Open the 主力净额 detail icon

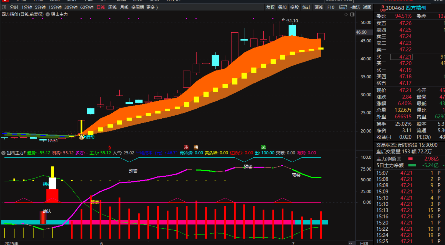point(399,159)
